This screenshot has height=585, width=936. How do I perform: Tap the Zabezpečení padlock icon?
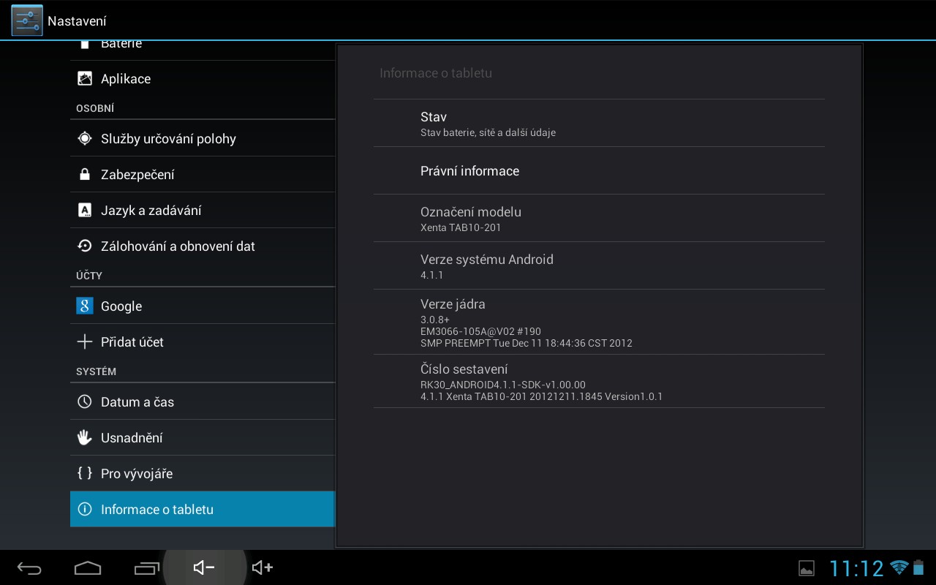coord(85,174)
